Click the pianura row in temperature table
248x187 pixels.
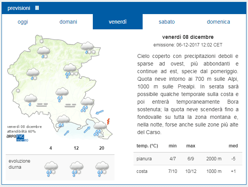(x=186, y=159)
